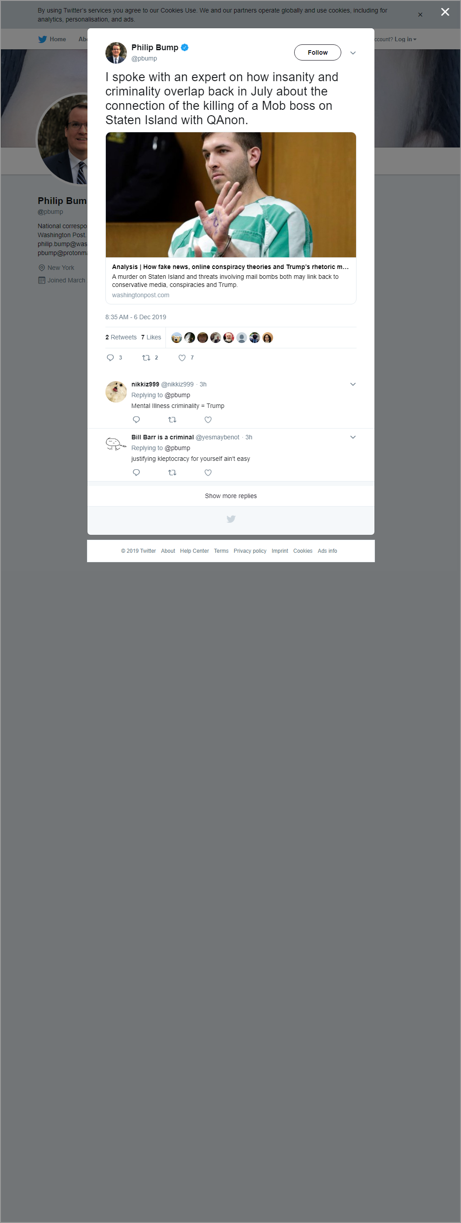
Task: Open the dropdown chevron next to Follow
Action: tap(353, 53)
